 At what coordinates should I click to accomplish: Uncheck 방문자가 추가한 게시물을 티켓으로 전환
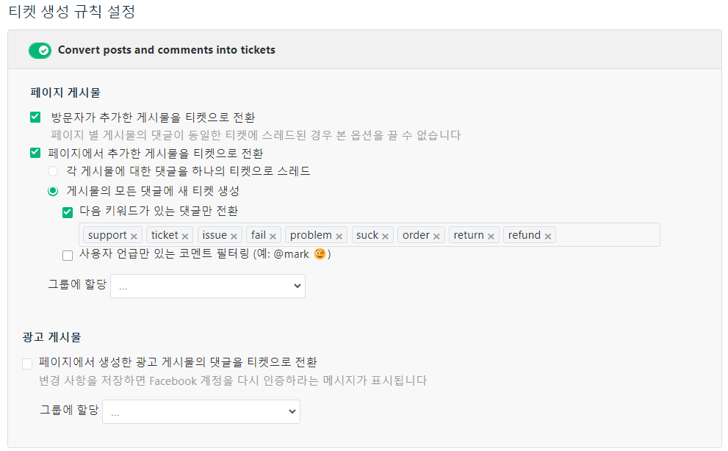35,117
